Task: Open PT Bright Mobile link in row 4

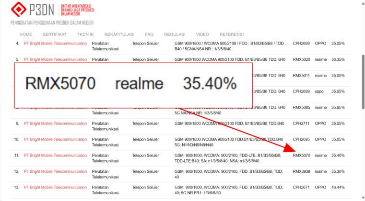Action: (x=56, y=44)
